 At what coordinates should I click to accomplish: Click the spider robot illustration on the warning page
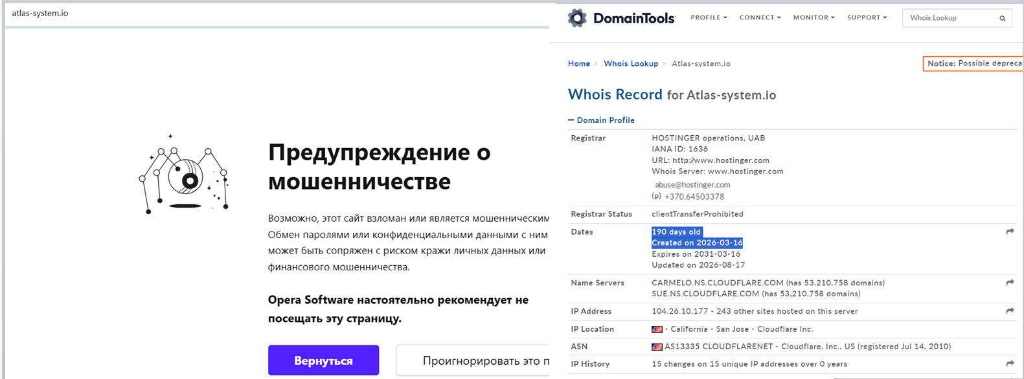tap(185, 174)
